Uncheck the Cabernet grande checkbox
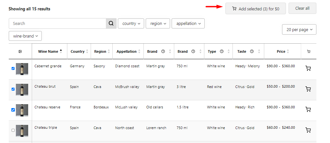The width and height of the screenshot is (330, 143). click(13, 69)
